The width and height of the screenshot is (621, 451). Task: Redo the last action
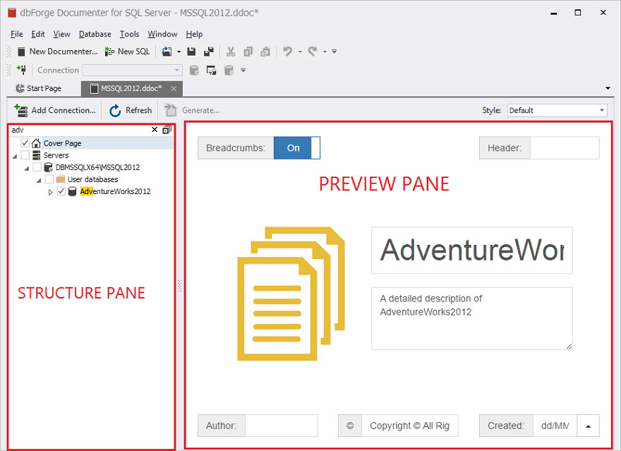tap(313, 52)
